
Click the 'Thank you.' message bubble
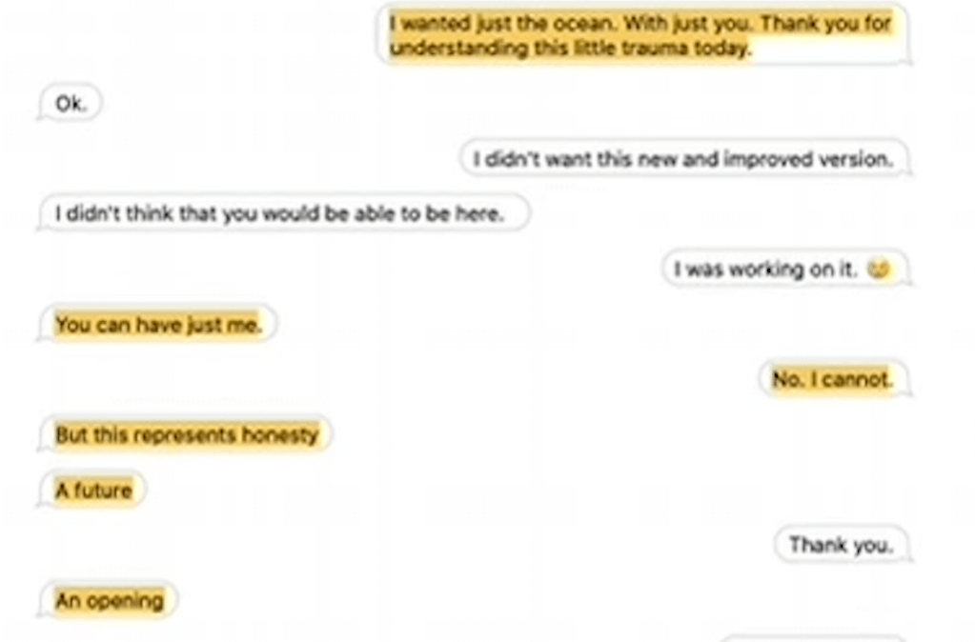point(842,545)
